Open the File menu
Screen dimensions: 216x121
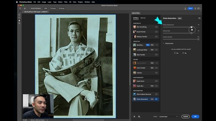pos(34,2)
